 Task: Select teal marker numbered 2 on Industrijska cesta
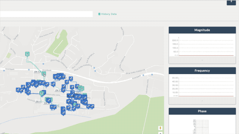point(41,93)
